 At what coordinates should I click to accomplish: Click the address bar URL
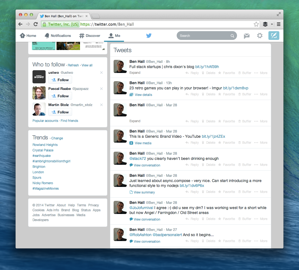click(x=107, y=24)
